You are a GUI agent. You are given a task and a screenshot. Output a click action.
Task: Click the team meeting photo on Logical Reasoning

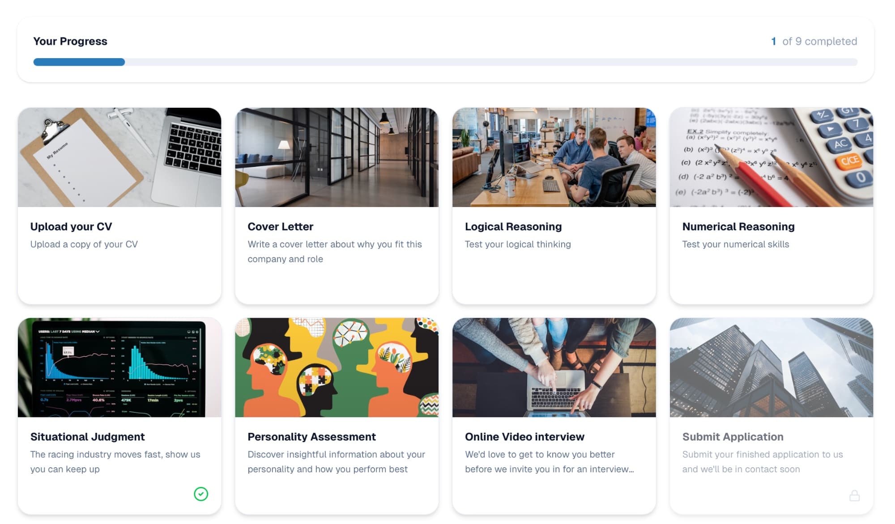tap(554, 157)
